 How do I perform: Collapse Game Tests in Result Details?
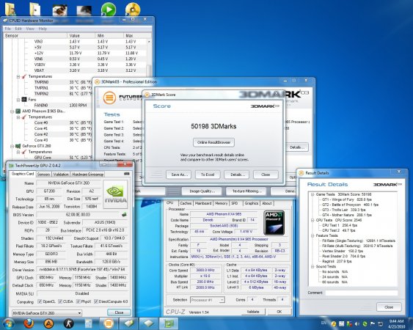[313, 194]
